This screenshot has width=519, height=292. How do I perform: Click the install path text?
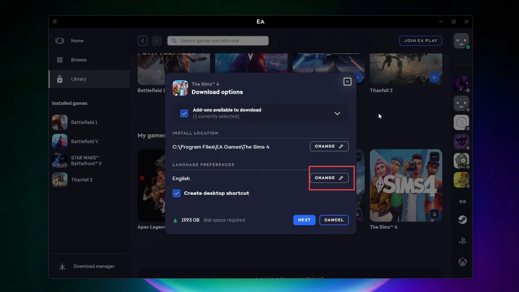(221, 147)
